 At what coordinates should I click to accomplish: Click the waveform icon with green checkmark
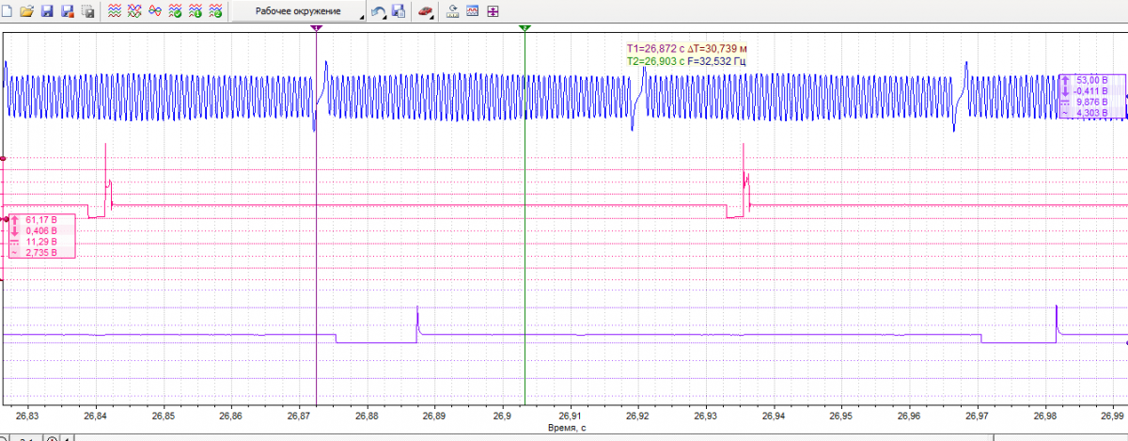click(x=175, y=12)
